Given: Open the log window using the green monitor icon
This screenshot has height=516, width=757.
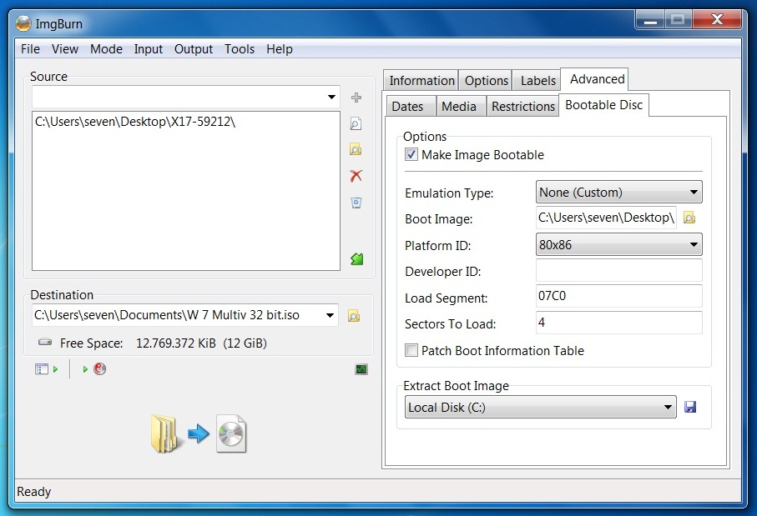Looking at the screenshot, I should click(x=361, y=369).
